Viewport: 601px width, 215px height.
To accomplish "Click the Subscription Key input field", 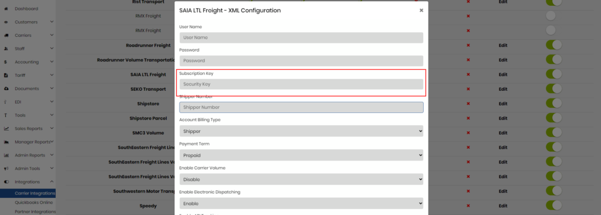I will click(x=301, y=84).
